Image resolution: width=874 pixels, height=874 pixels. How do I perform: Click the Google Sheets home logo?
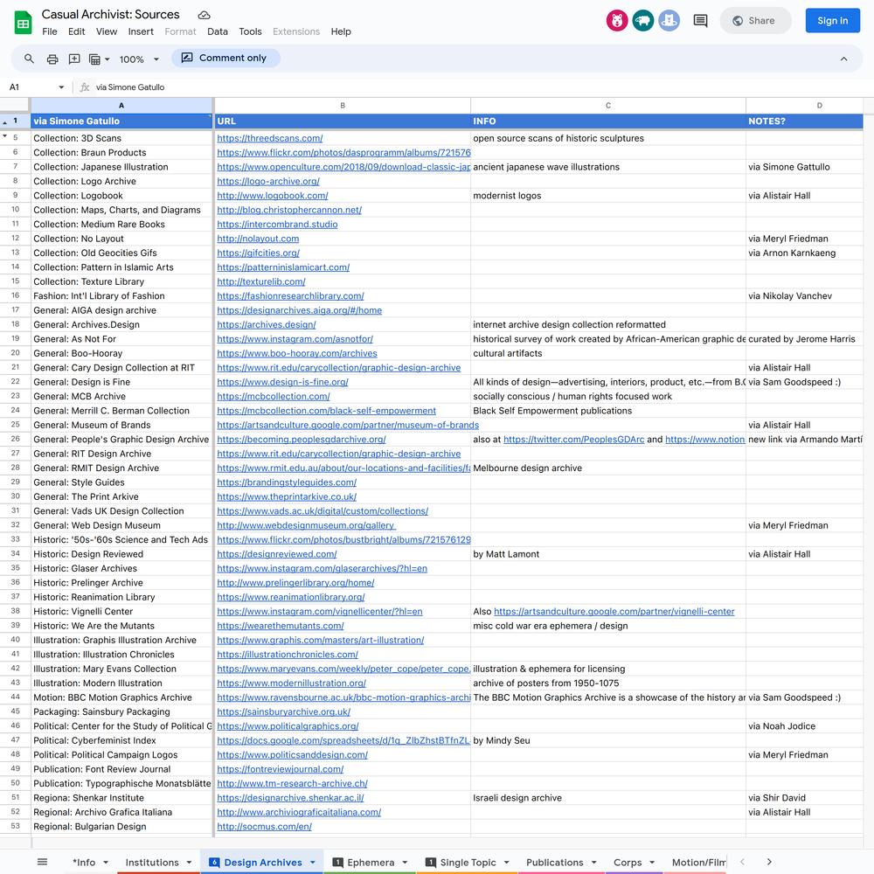(23, 23)
